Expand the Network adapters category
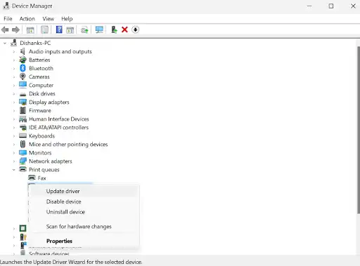Image resolution: width=360 pixels, height=266 pixels. click(14, 161)
